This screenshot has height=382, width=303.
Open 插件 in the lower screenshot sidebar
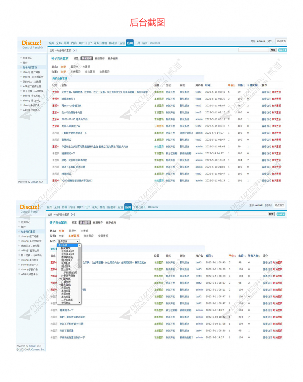tap(23, 227)
